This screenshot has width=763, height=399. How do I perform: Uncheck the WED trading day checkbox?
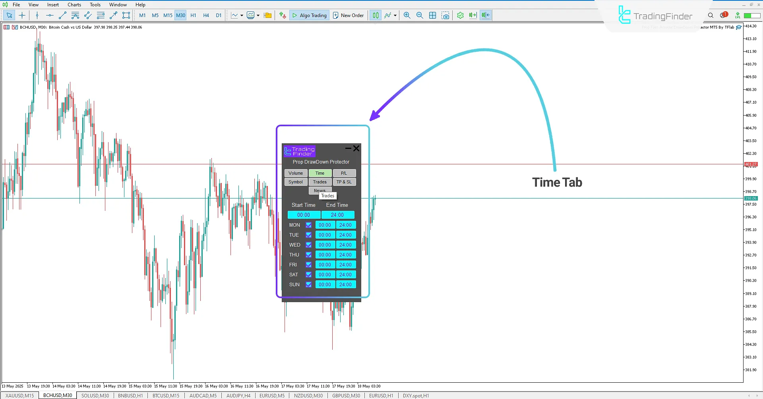(x=309, y=245)
